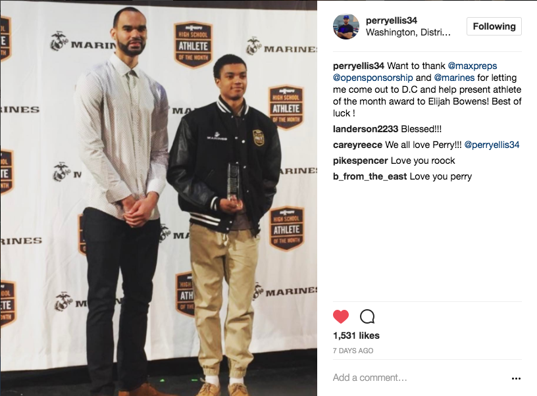Viewport: 537px width, 396px height.
Task: Click the perryellis34 profile avatar
Action: click(x=346, y=27)
